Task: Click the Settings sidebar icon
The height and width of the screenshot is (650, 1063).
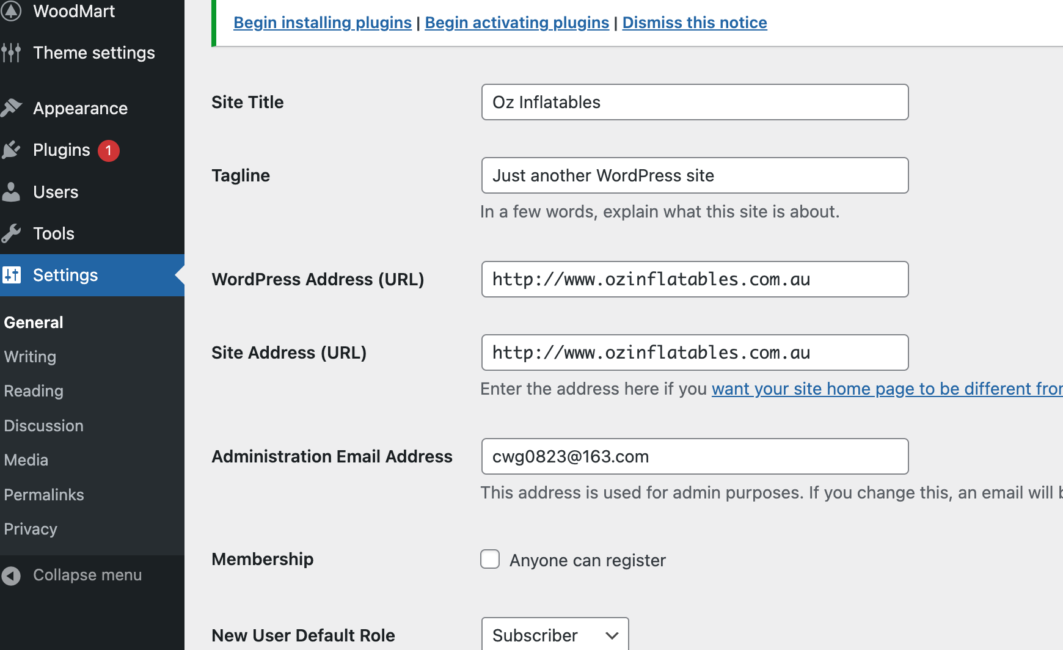Action: [x=11, y=275]
